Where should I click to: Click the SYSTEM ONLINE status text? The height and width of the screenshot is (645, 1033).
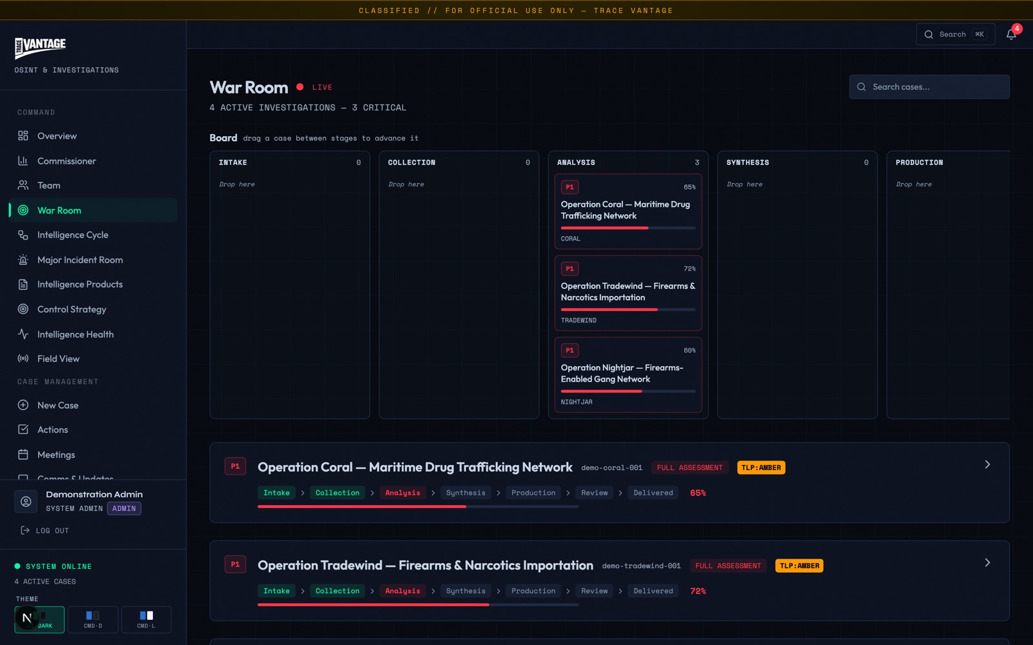tap(59, 566)
